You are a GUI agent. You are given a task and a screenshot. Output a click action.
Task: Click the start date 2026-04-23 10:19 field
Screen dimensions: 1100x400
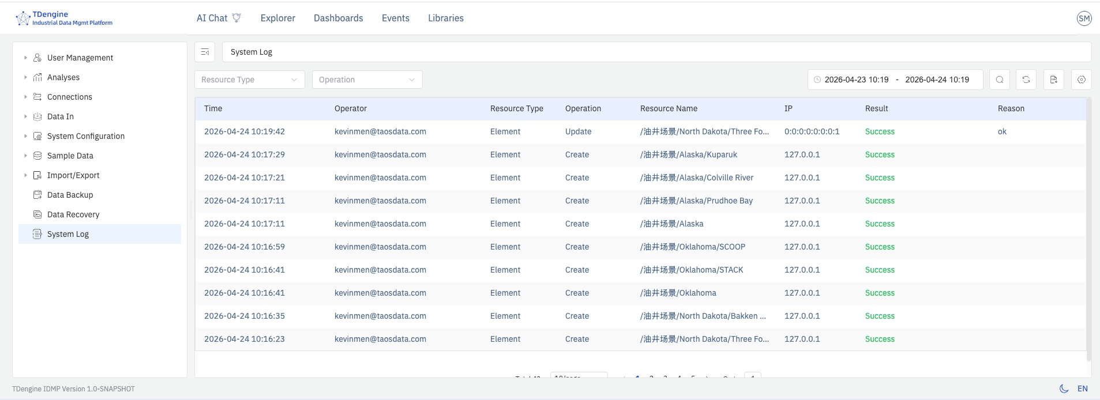(x=856, y=80)
